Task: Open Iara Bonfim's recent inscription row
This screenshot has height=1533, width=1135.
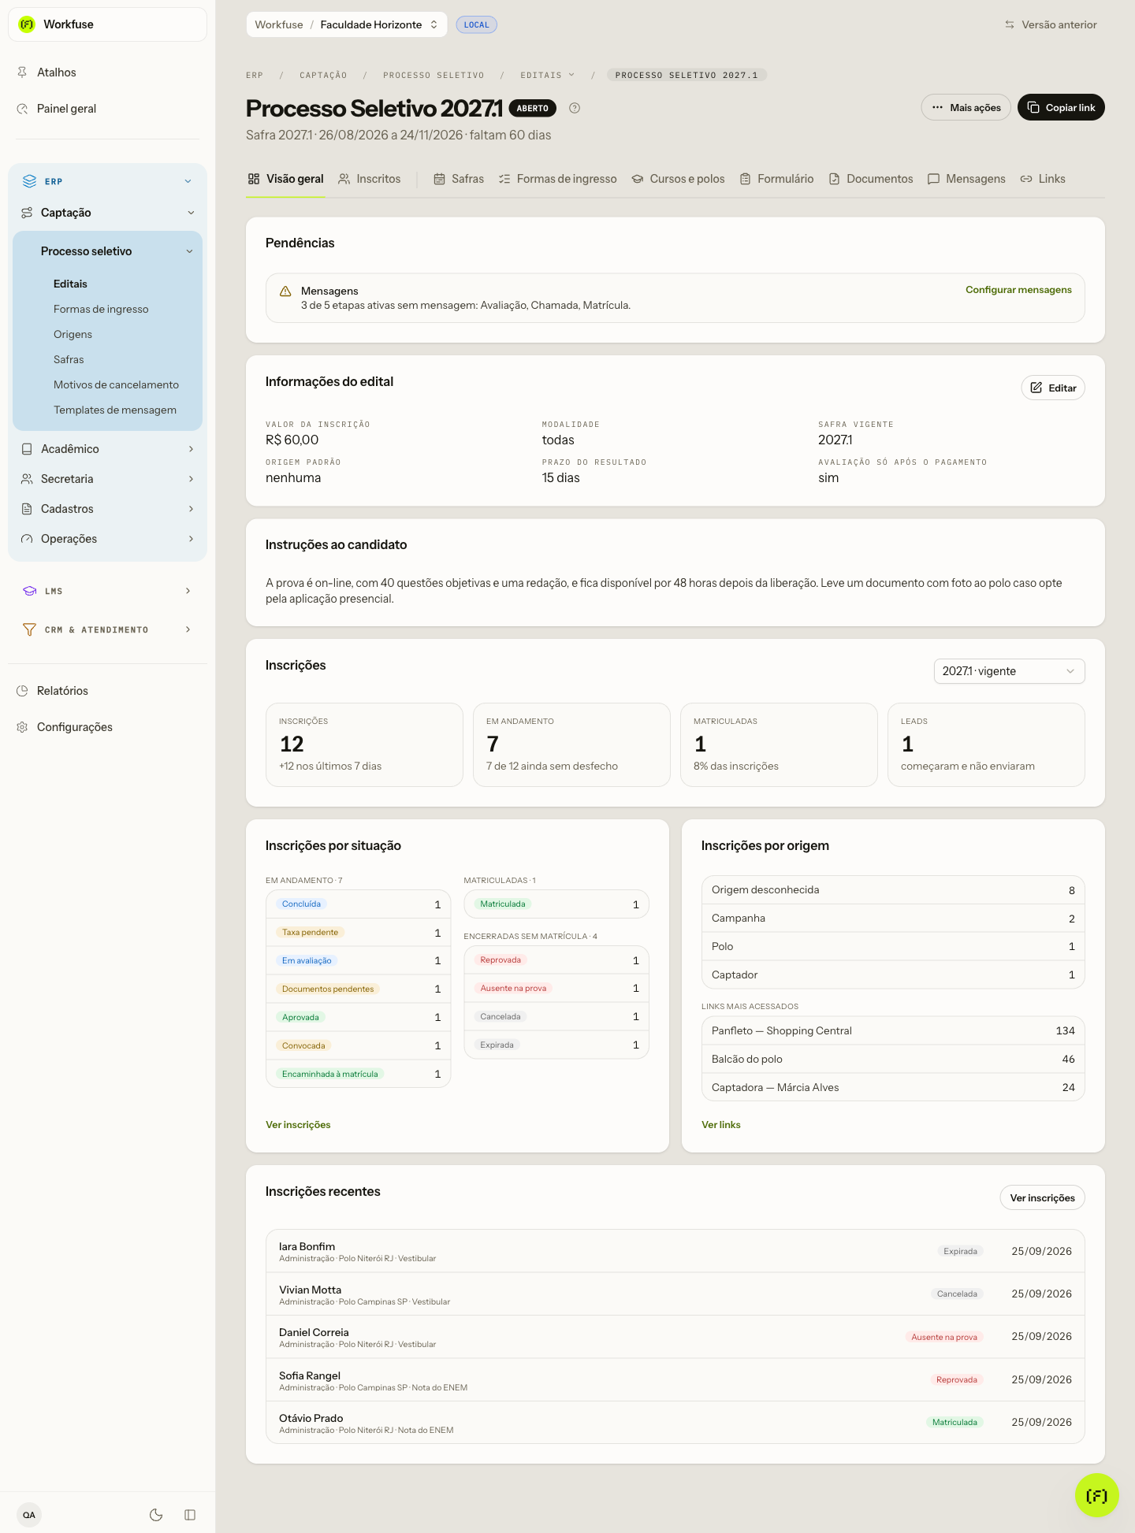Action: coord(675,1251)
